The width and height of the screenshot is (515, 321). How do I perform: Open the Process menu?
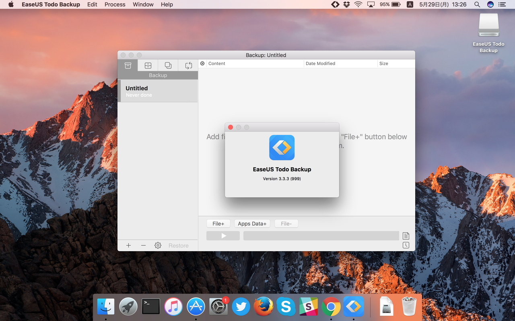point(115,4)
